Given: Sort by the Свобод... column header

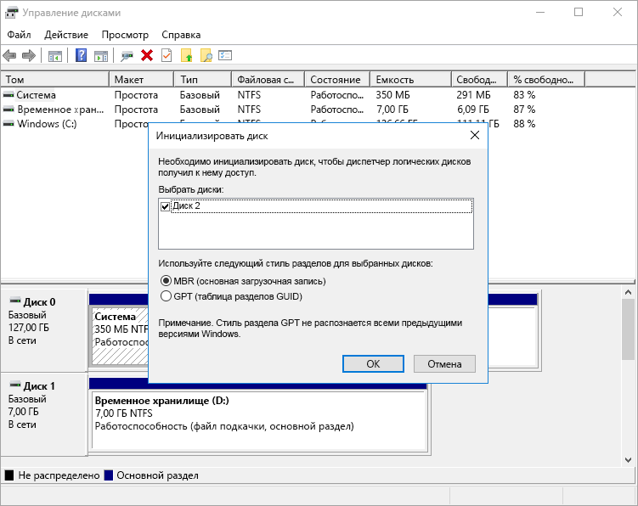Looking at the screenshot, I should pyautogui.click(x=479, y=79).
